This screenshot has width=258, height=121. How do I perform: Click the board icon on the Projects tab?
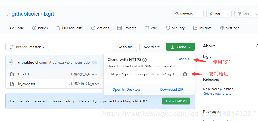pyautogui.click(x=120, y=28)
